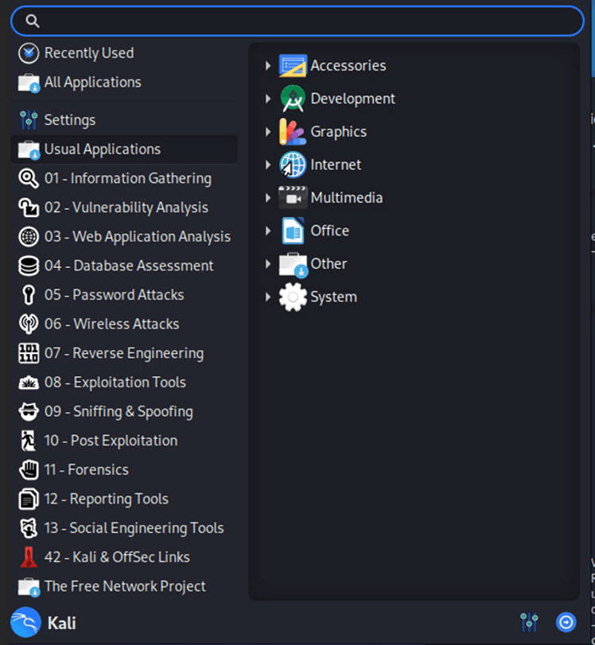Click the Kali user label at bottom left
Image resolution: width=595 pixels, height=645 pixels.
pos(61,623)
